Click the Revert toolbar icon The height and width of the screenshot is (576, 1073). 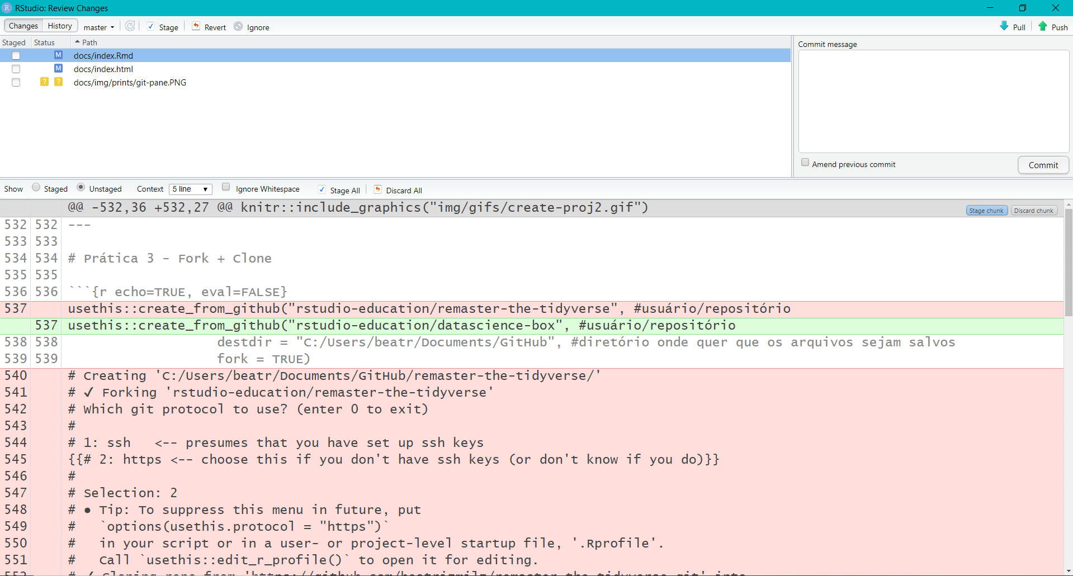[196, 26]
